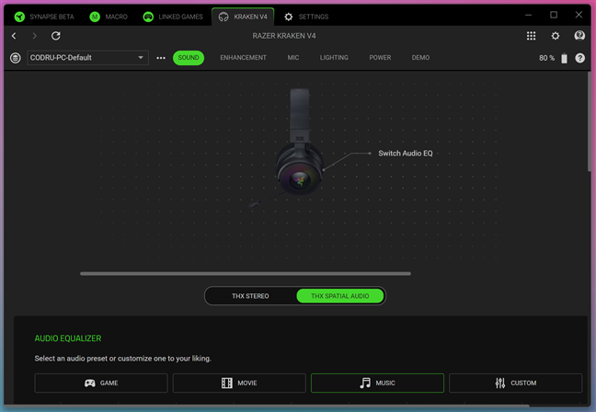Minimize the Synapse window

coord(528,16)
